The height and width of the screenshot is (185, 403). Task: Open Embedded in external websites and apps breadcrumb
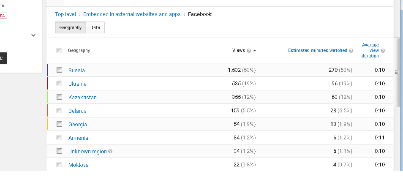coord(132,14)
